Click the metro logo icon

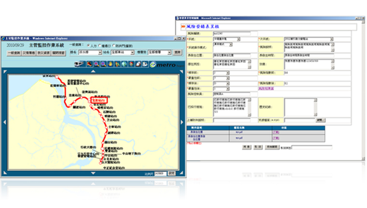[167, 64]
